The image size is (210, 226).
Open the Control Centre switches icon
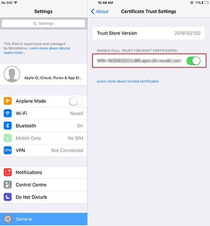pyautogui.click(x=7, y=184)
